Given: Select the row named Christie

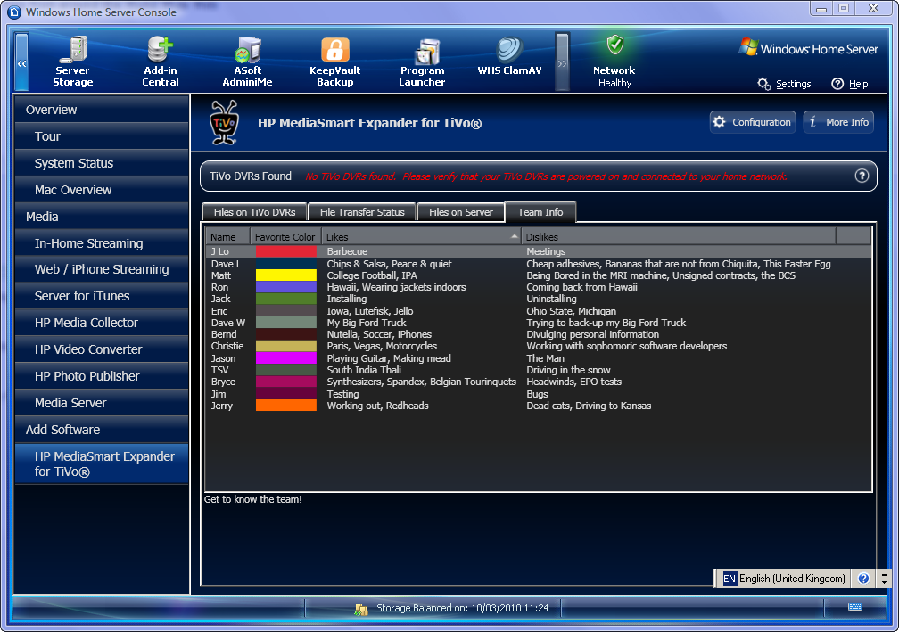Looking at the screenshot, I should click(227, 346).
